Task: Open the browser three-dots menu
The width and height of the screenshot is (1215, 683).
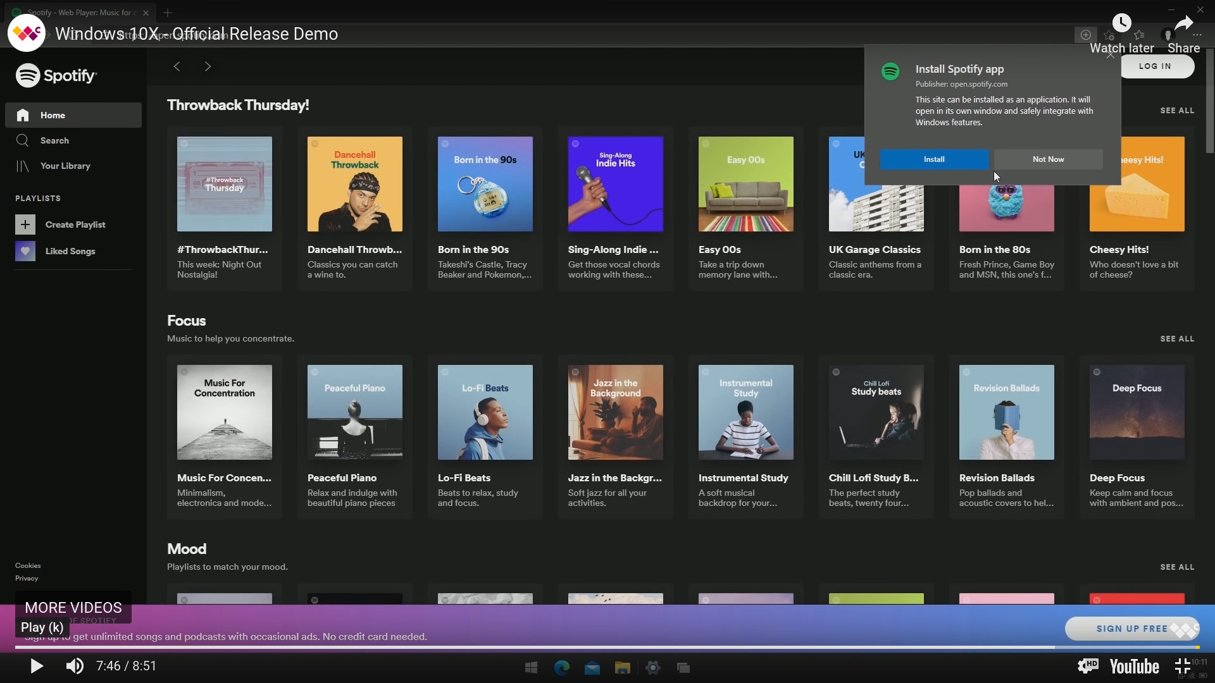Action: pos(1197,35)
